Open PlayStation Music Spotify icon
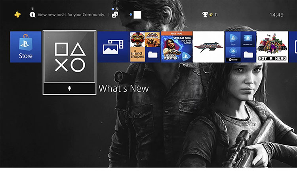297x183 pixels. click(x=233, y=55)
